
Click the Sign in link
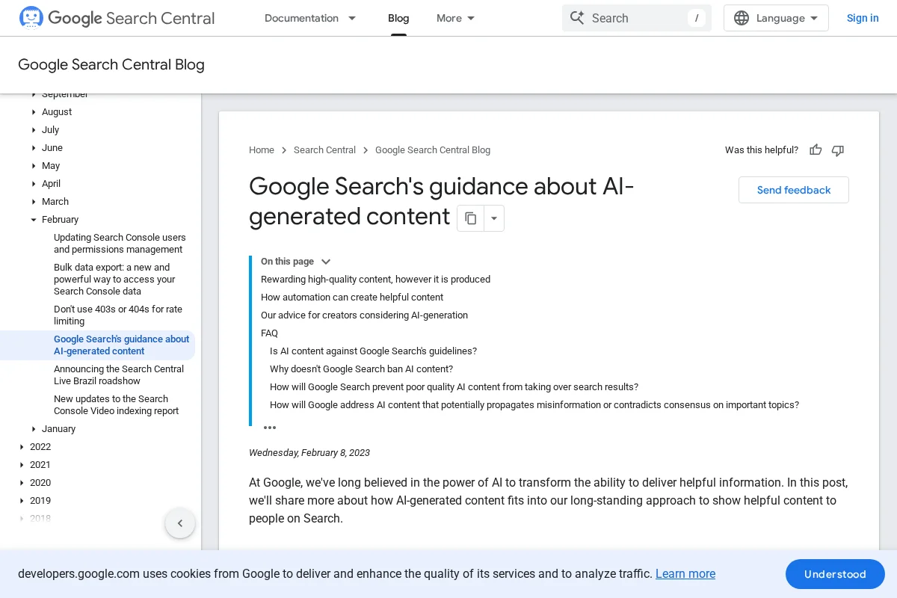click(863, 18)
